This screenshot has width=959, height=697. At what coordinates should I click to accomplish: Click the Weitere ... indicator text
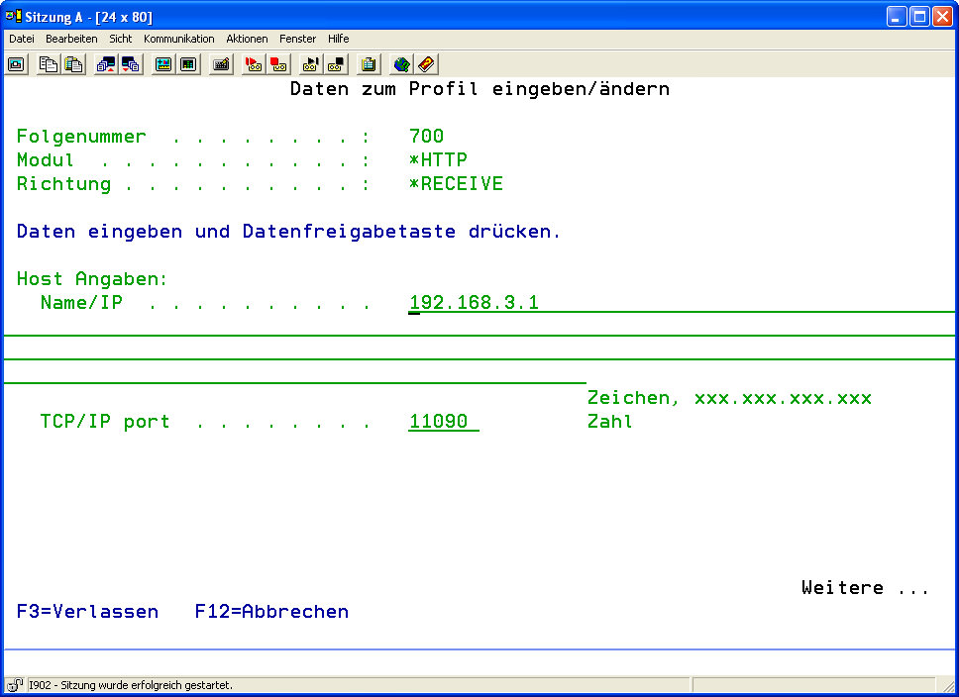tap(865, 588)
